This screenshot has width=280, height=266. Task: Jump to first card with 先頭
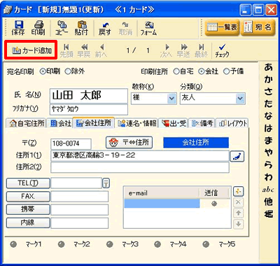66,50
